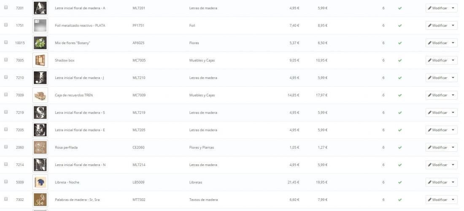Toggle status checkmark for Foil metalizado PLATA
464x211 pixels.
[x=400, y=26]
